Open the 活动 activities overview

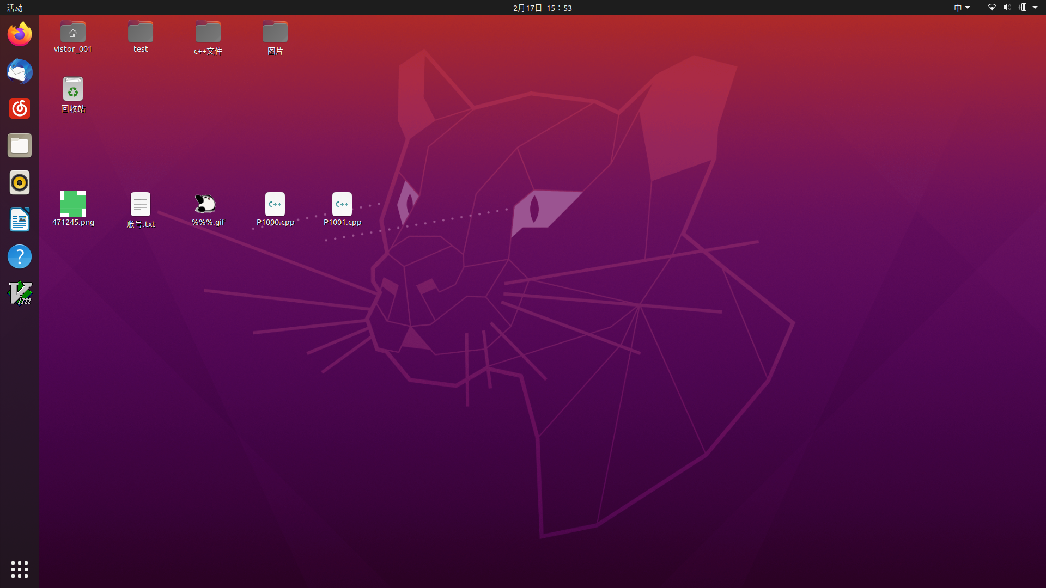[15, 8]
